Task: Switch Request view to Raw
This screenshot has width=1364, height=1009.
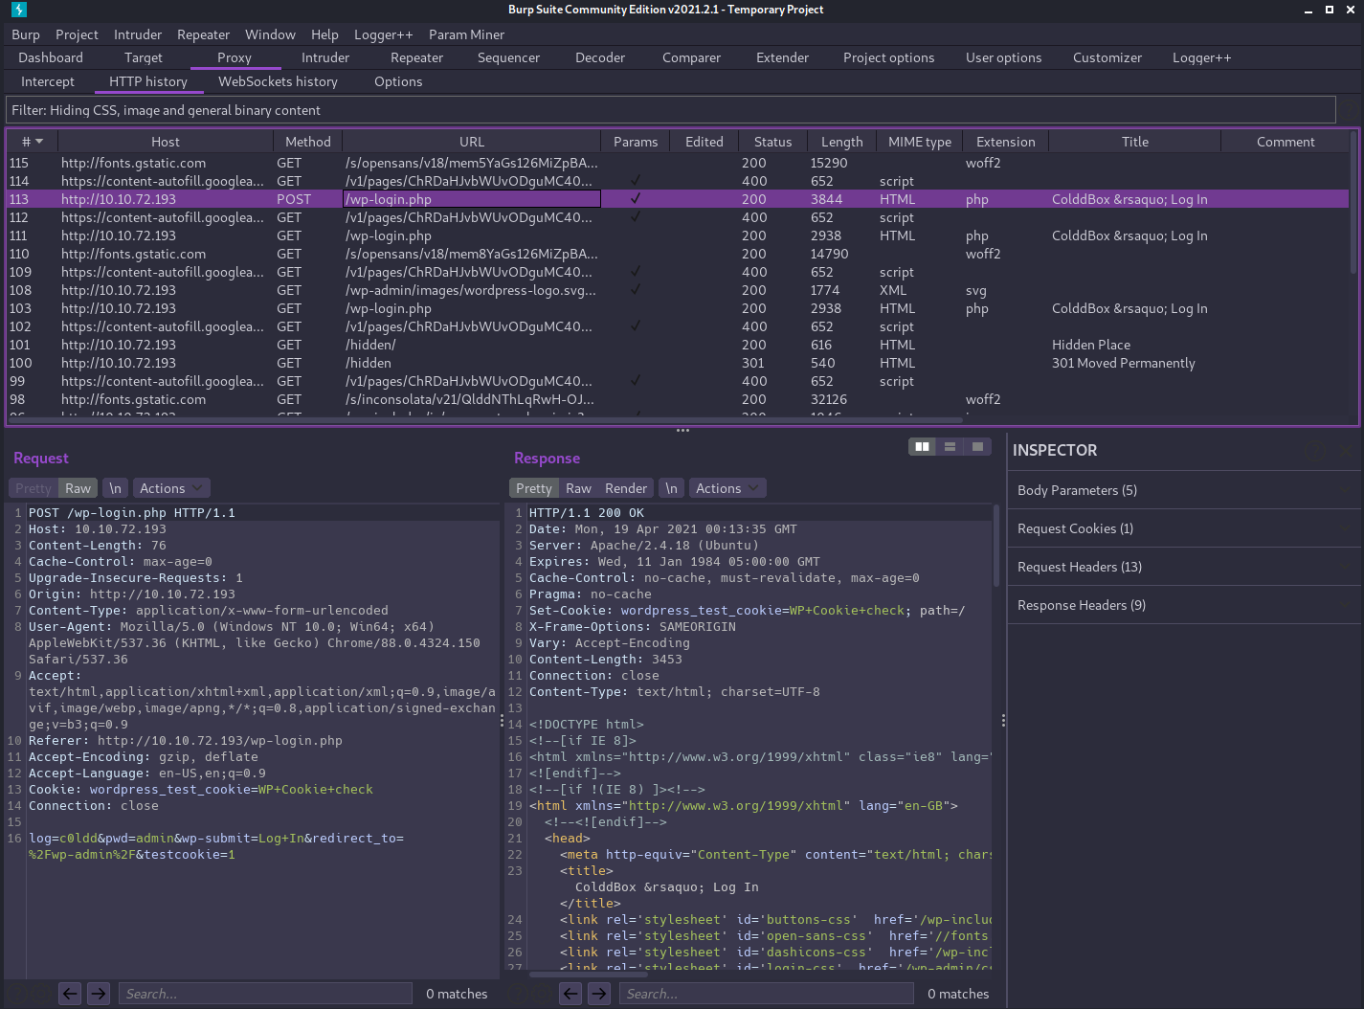Action: (x=78, y=488)
